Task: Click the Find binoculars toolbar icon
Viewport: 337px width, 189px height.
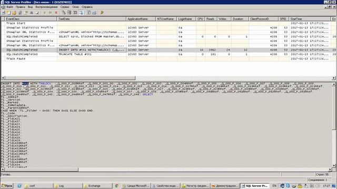Action: click(32, 13)
